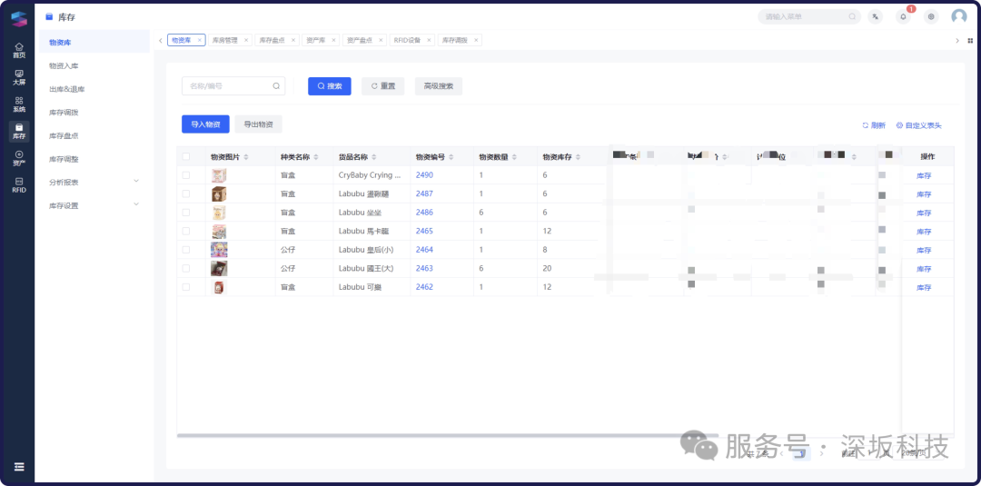Click the 导入物资 import button
Image resolution: width=981 pixels, height=486 pixels.
[x=206, y=124]
